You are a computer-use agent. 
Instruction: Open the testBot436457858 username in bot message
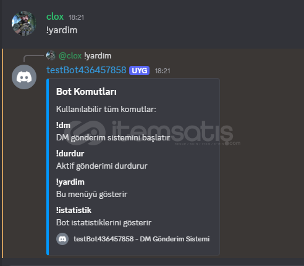[x=87, y=70]
